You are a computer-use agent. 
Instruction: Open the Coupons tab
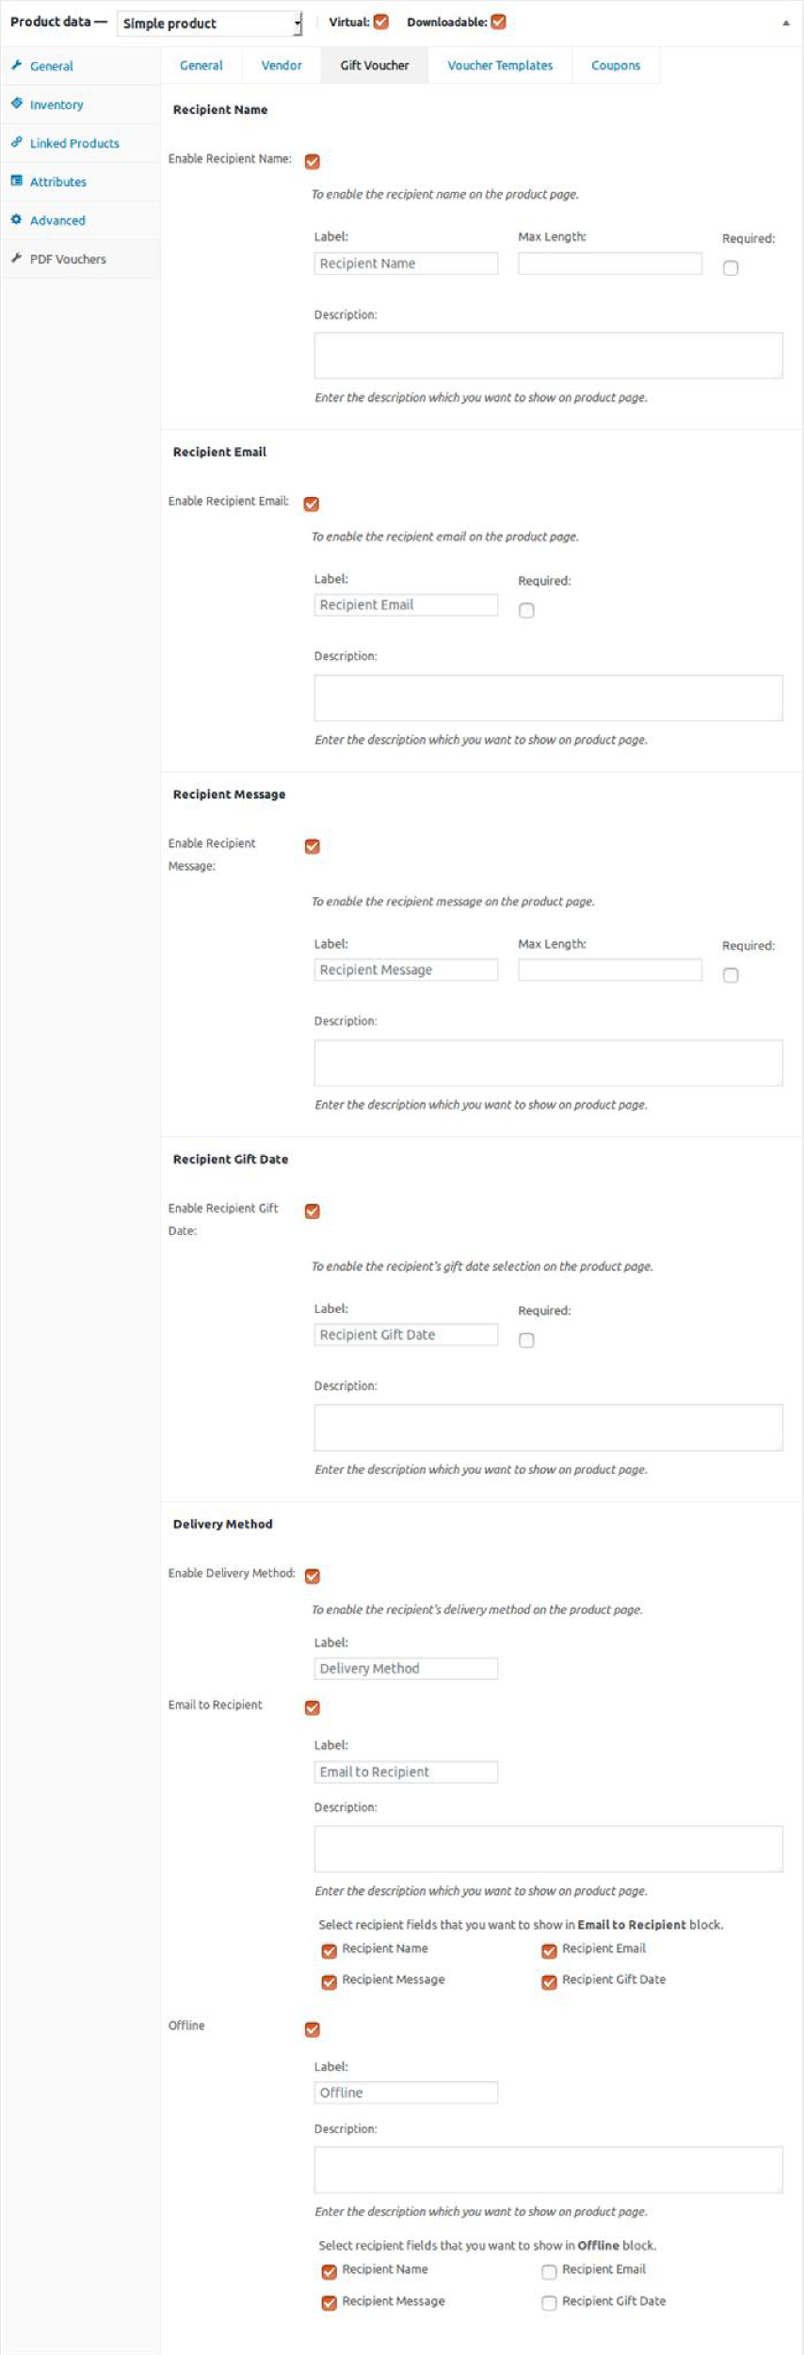coord(615,65)
